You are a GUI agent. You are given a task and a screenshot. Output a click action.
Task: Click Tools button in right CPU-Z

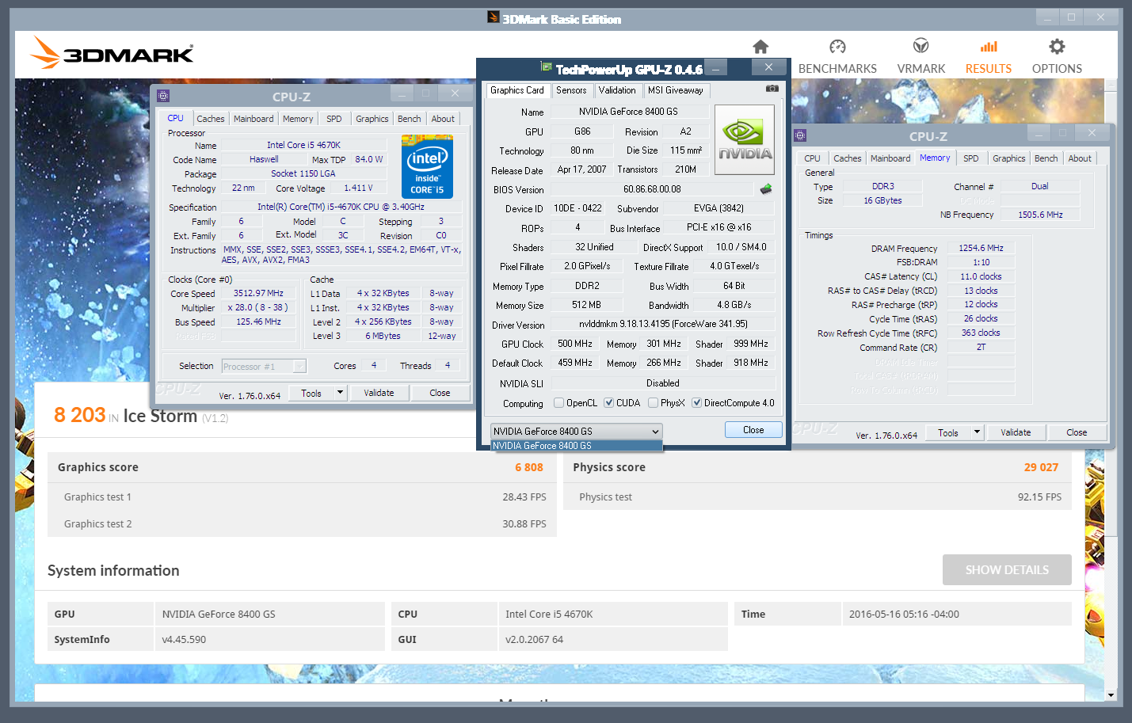[948, 432]
